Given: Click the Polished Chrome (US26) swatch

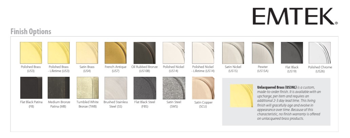Looking at the screenshot, I should (x=319, y=53).
